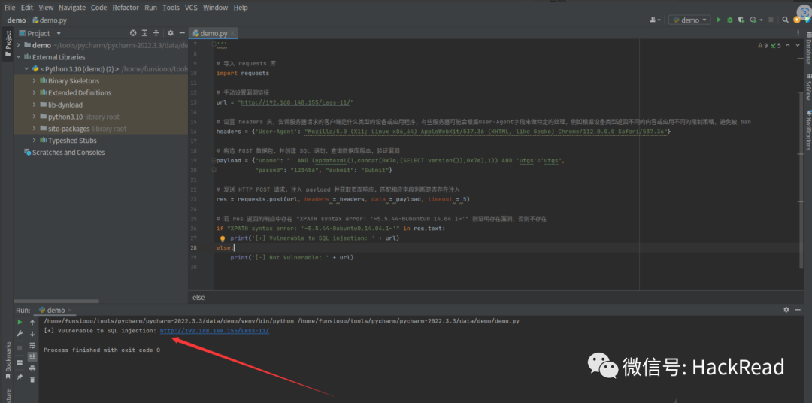
Task: Click the orange IDE update icon
Action: click(x=796, y=20)
